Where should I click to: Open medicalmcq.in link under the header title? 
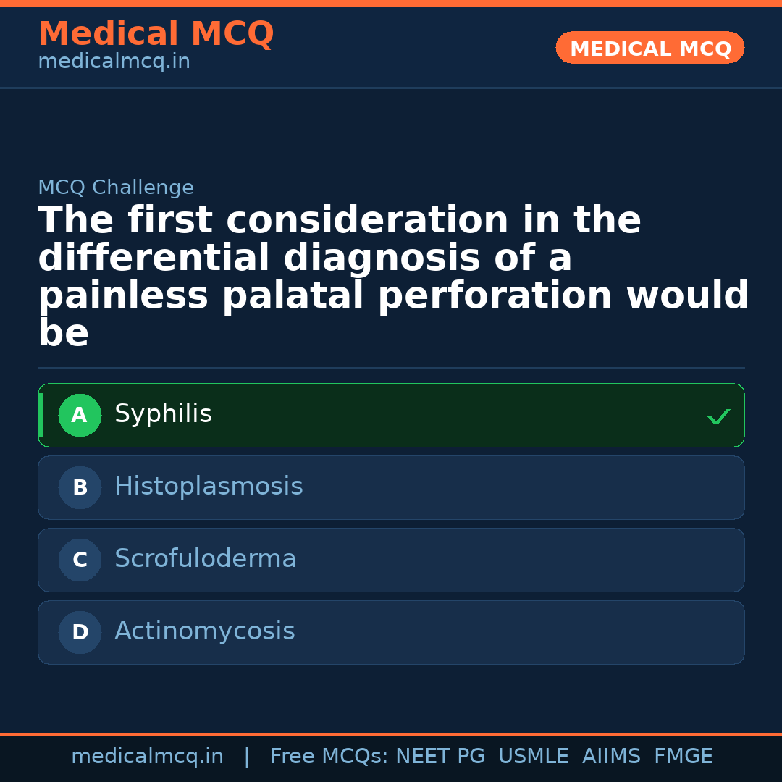click(114, 62)
